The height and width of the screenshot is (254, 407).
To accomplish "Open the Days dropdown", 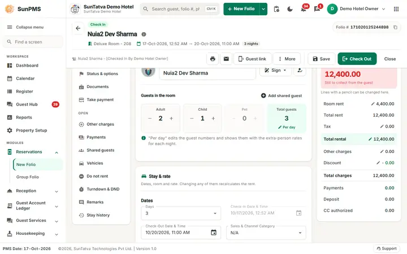I will click(x=181, y=213).
